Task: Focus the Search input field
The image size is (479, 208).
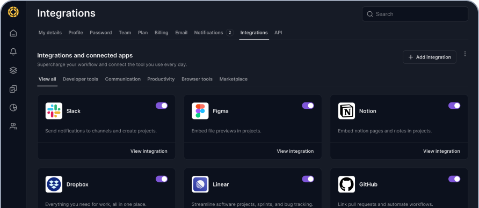Action: [415, 14]
